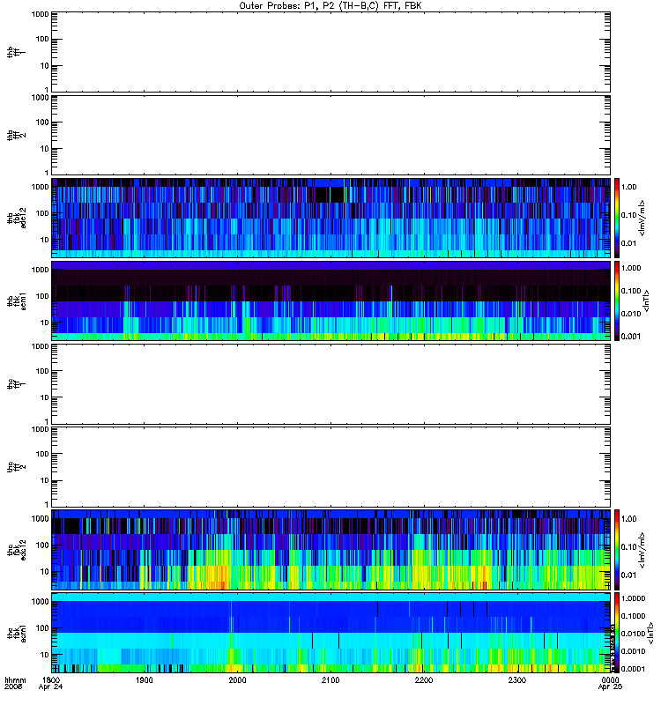Click the "1000" tick of thb fff 1 panel
This screenshot has width=661, height=705.
point(40,14)
